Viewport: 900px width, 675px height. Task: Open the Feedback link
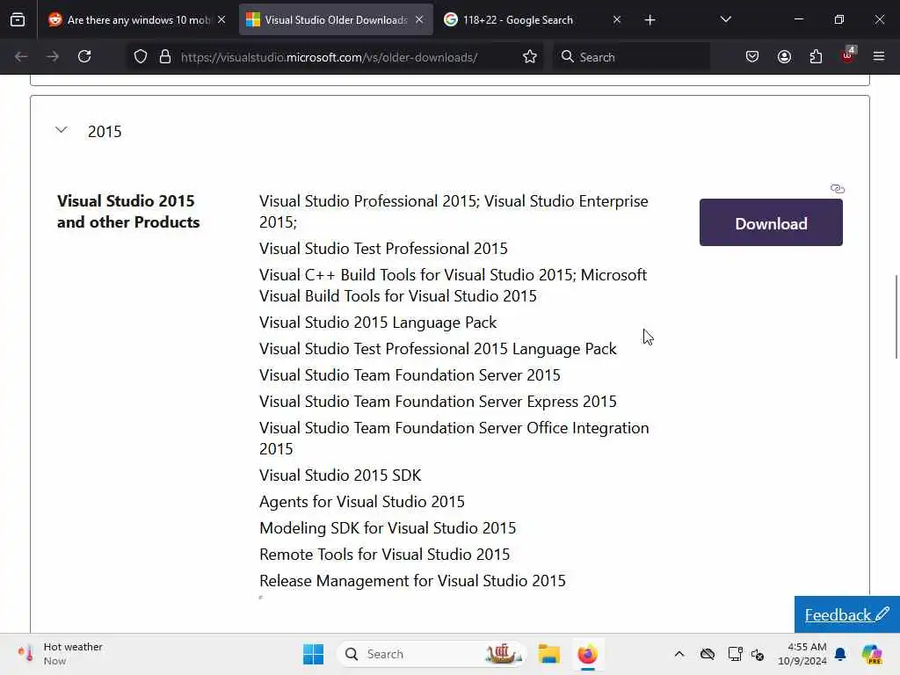click(846, 614)
